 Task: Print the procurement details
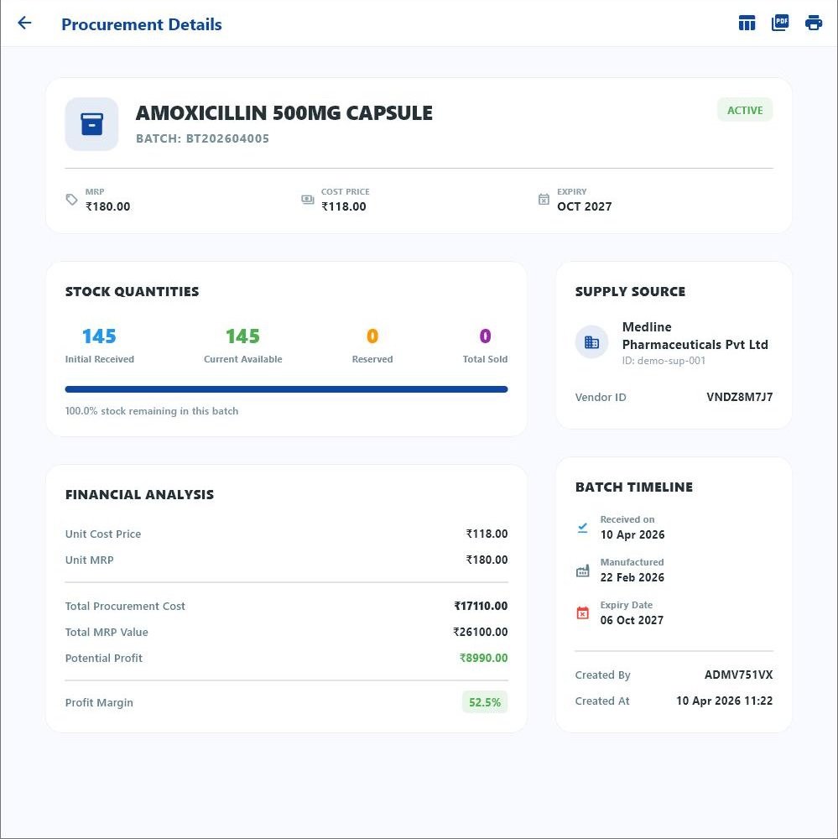(814, 23)
